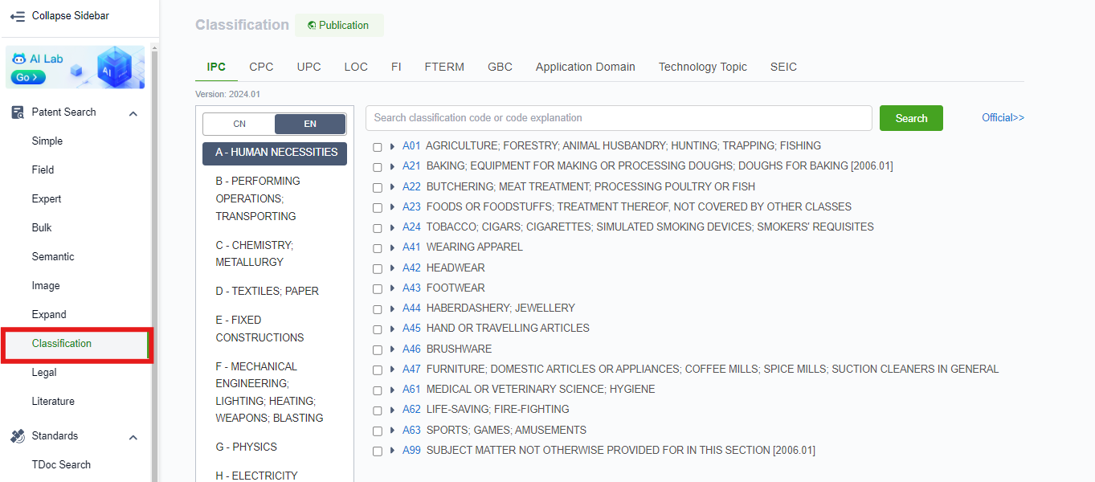
Task: Expand the A01 Agriculture class arrow
Action: click(x=392, y=146)
